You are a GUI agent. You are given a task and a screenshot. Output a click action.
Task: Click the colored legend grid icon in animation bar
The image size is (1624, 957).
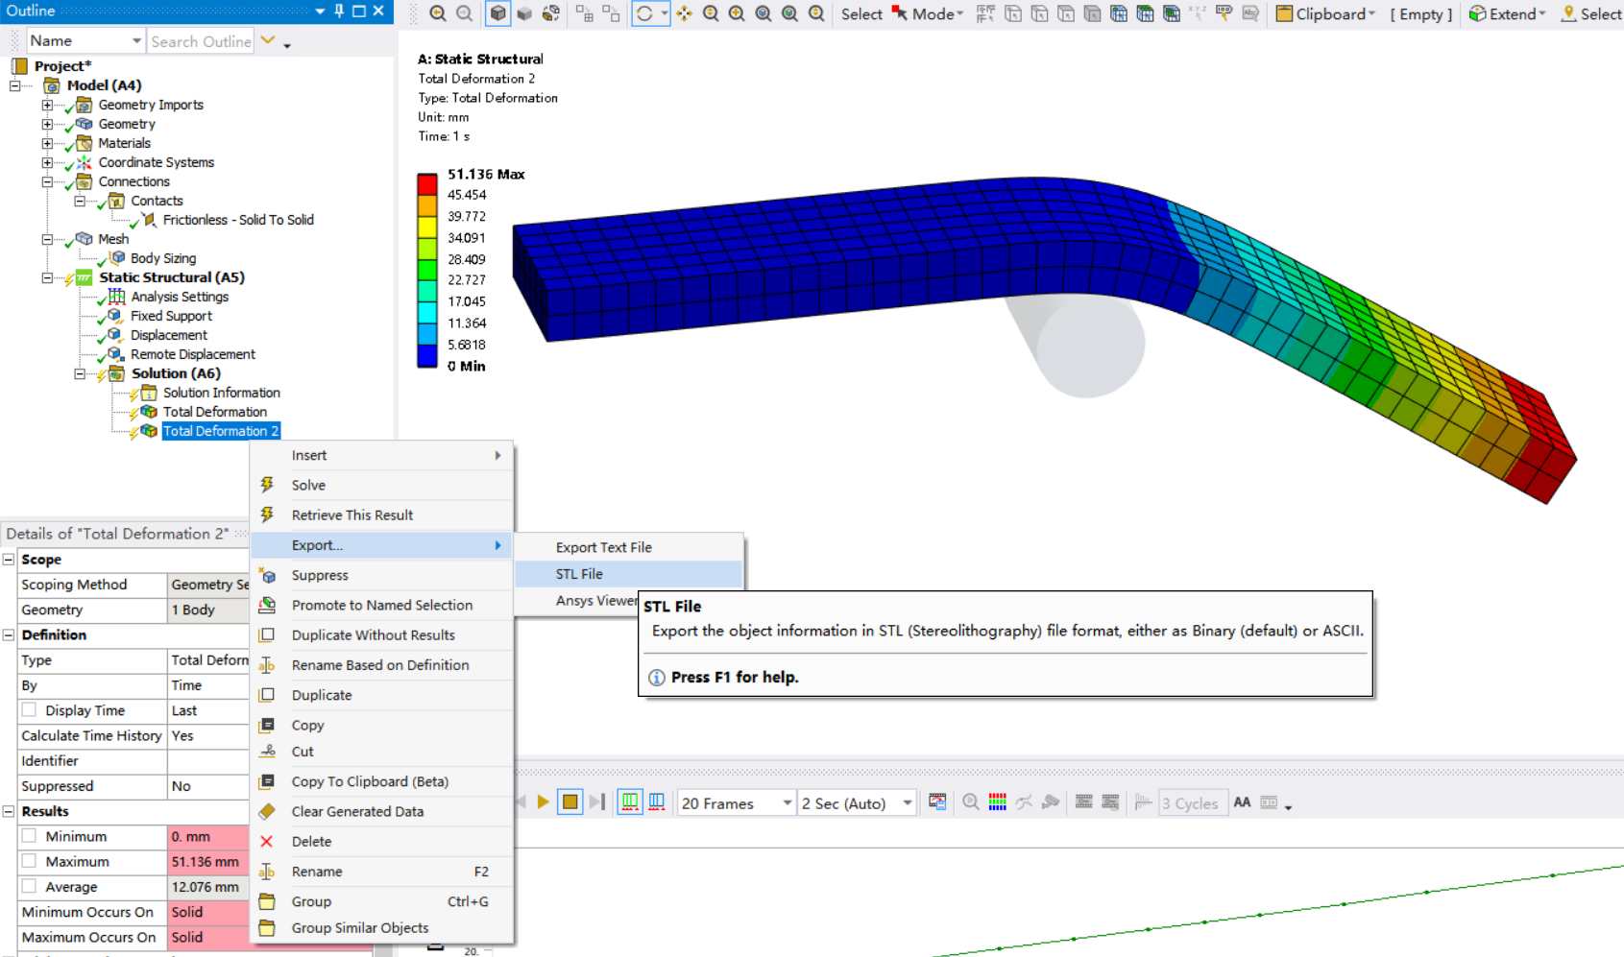[998, 802]
